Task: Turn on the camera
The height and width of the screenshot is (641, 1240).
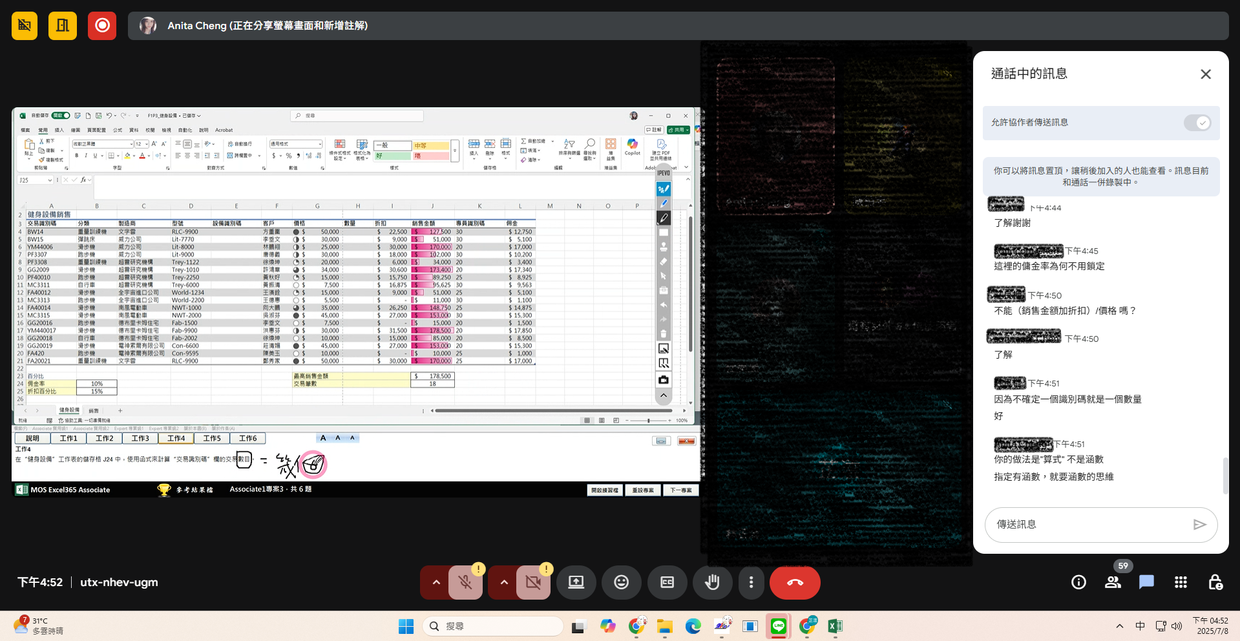Action: [x=533, y=582]
